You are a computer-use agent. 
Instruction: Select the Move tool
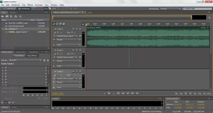(x=46, y=8)
